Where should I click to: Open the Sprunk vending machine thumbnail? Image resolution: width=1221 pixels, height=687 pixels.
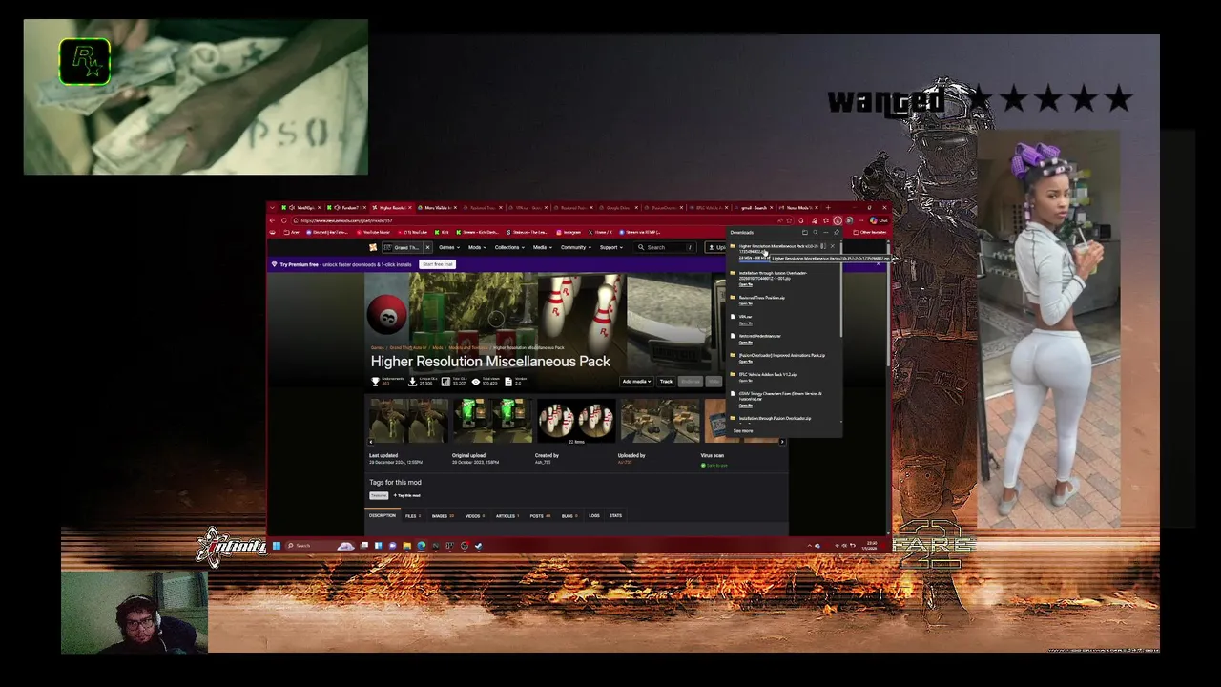pyautogui.click(x=492, y=420)
